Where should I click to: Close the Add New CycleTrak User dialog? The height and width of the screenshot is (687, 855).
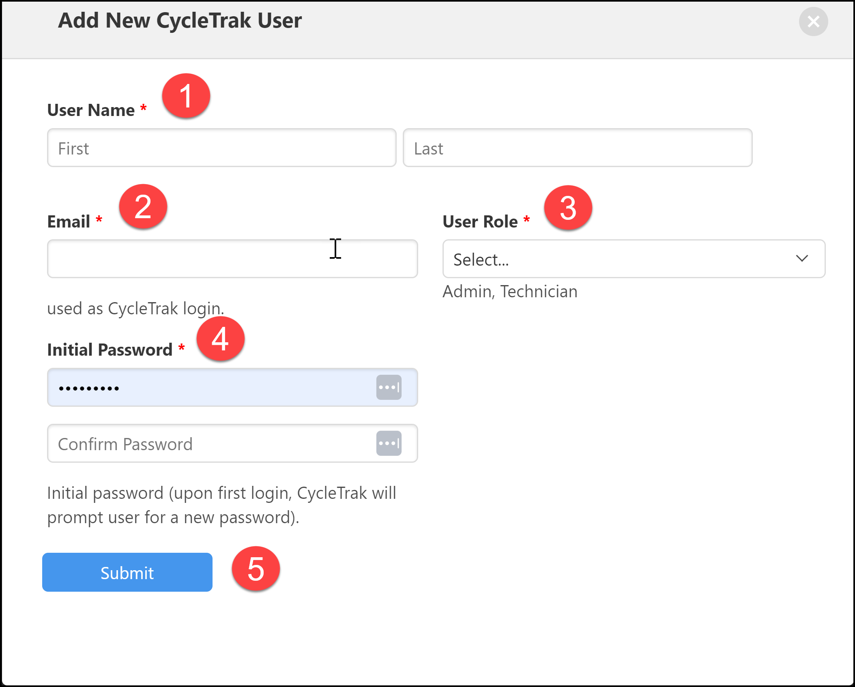click(813, 21)
